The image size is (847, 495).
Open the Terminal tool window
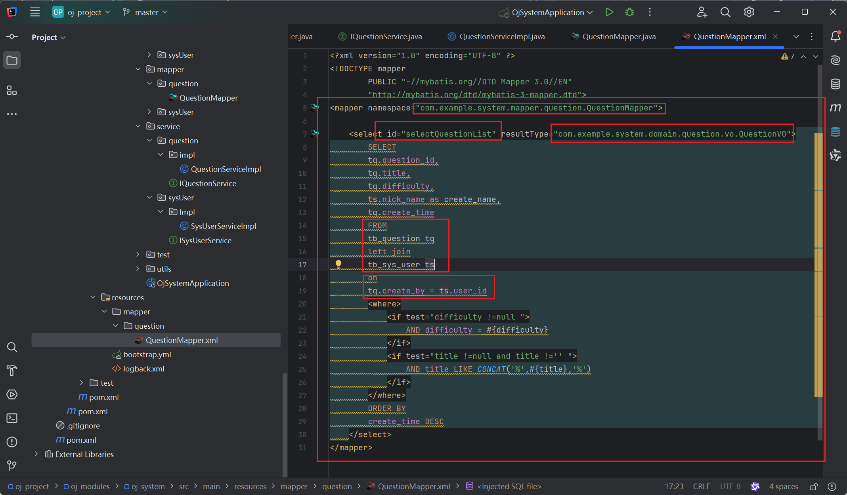(x=12, y=418)
